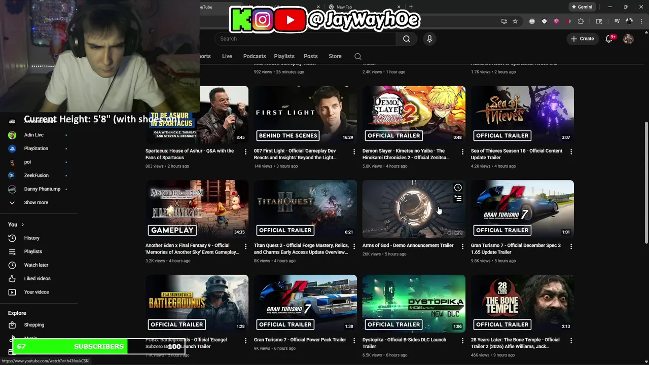Image resolution: width=649 pixels, height=365 pixels.
Task: Open Chrome three-dot menu
Action: click(x=641, y=21)
